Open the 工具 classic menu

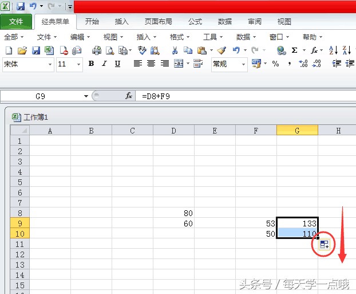(213, 37)
